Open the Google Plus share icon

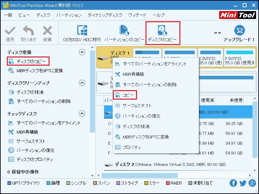(x=252, y=183)
